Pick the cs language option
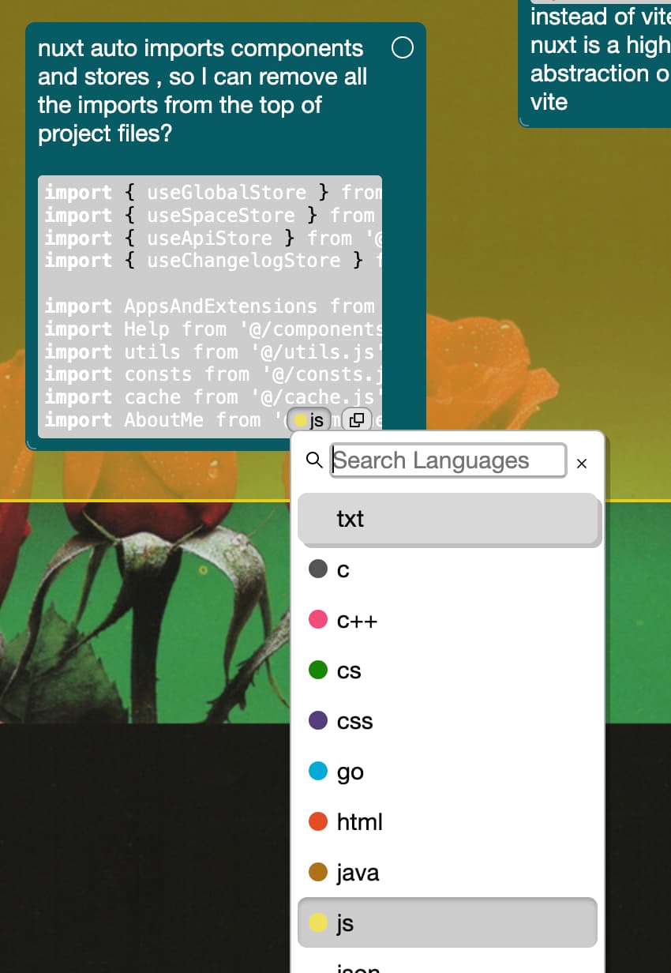671x973 pixels. 448,671
